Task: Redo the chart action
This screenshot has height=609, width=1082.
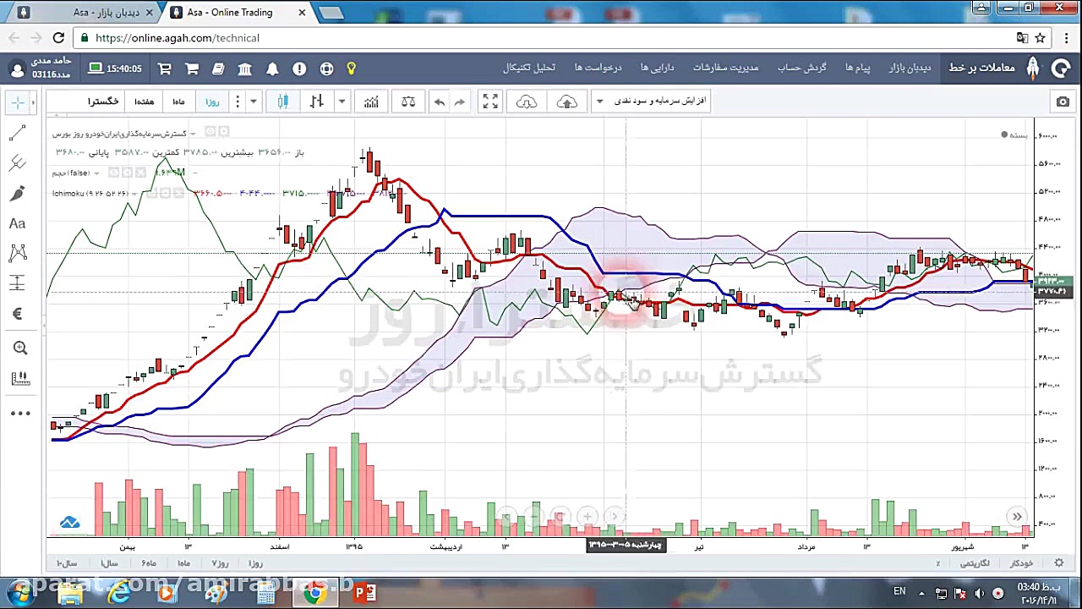Action: [x=460, y=101]
